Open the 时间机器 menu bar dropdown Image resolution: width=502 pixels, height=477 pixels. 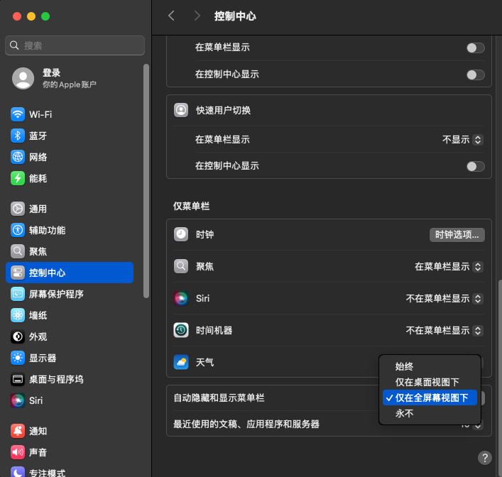444,331
